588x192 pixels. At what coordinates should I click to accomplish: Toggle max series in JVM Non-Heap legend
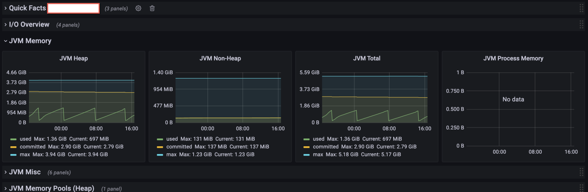coord(171,154)
